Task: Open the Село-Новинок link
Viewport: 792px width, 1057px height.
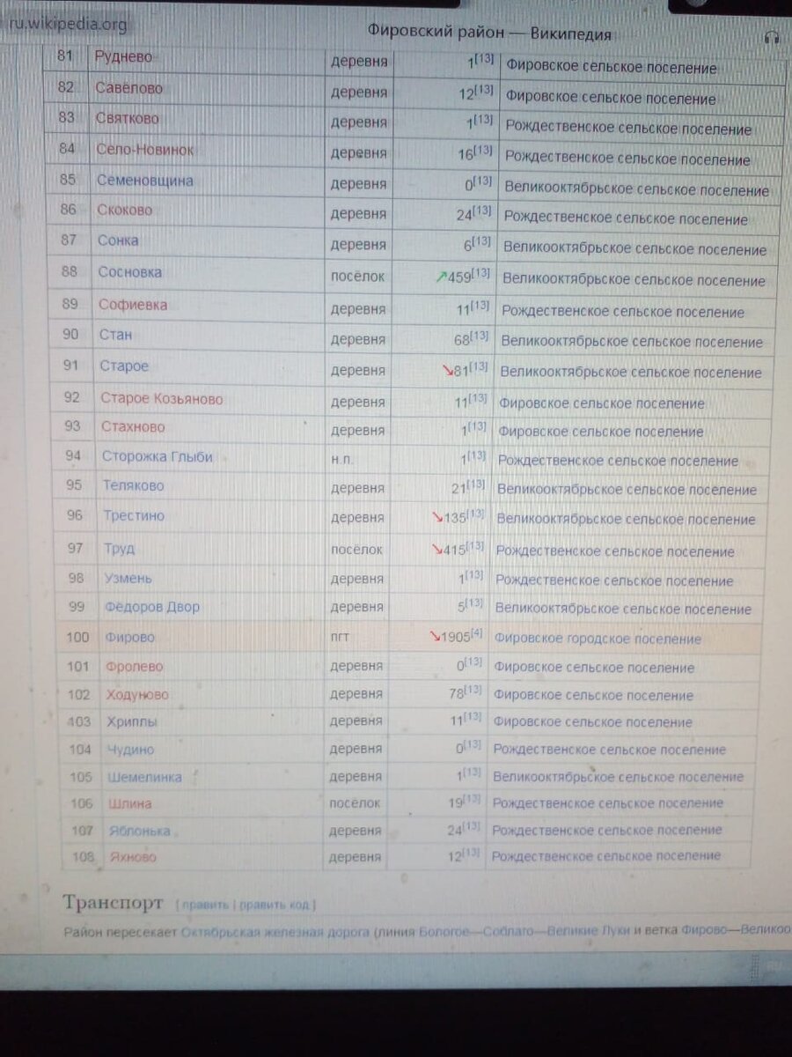Action: (x=145, y=150)
